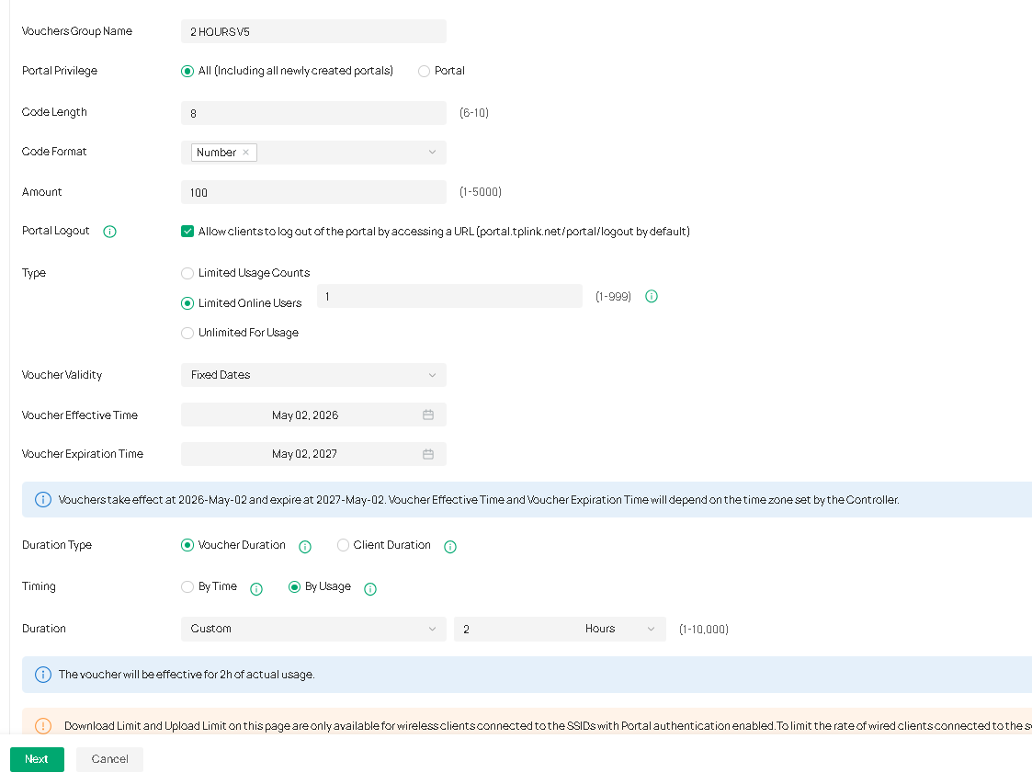The height and width of the screenshot is (784, 1032).
Task: Click the Duration value field showing 2
Action: [x=514, y=629]
